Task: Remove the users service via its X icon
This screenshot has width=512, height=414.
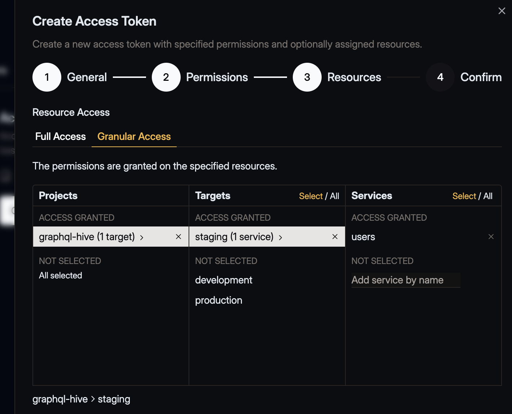Action: click(x=491, y=237)
